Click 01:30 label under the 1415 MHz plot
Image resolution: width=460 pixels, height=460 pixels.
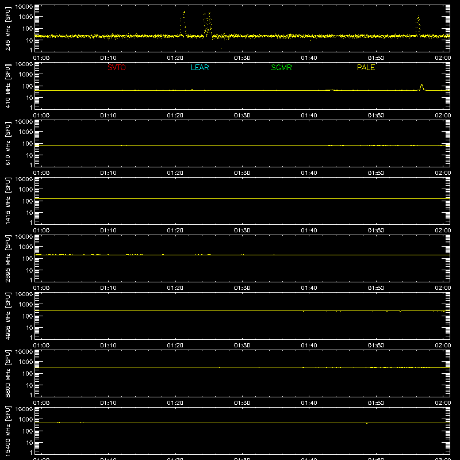coord(242,231)
